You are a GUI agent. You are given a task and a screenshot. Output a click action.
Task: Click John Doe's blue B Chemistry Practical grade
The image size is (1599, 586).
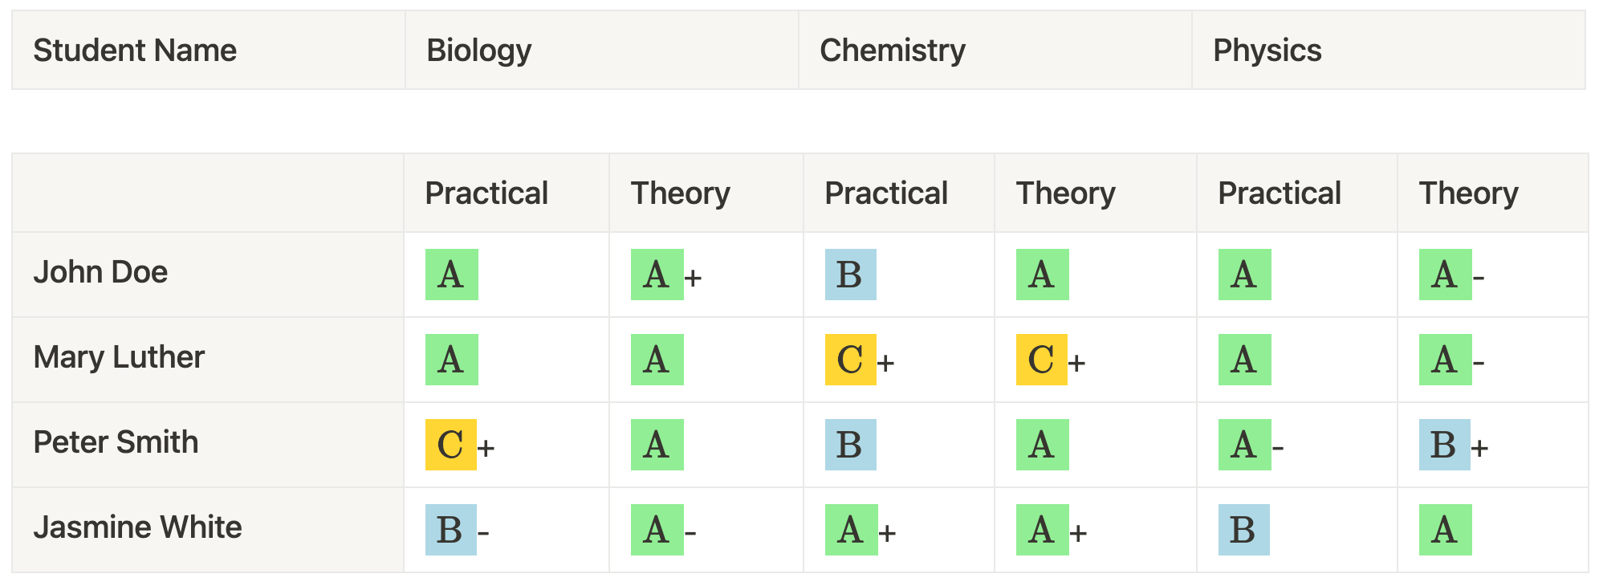[851, 275]
